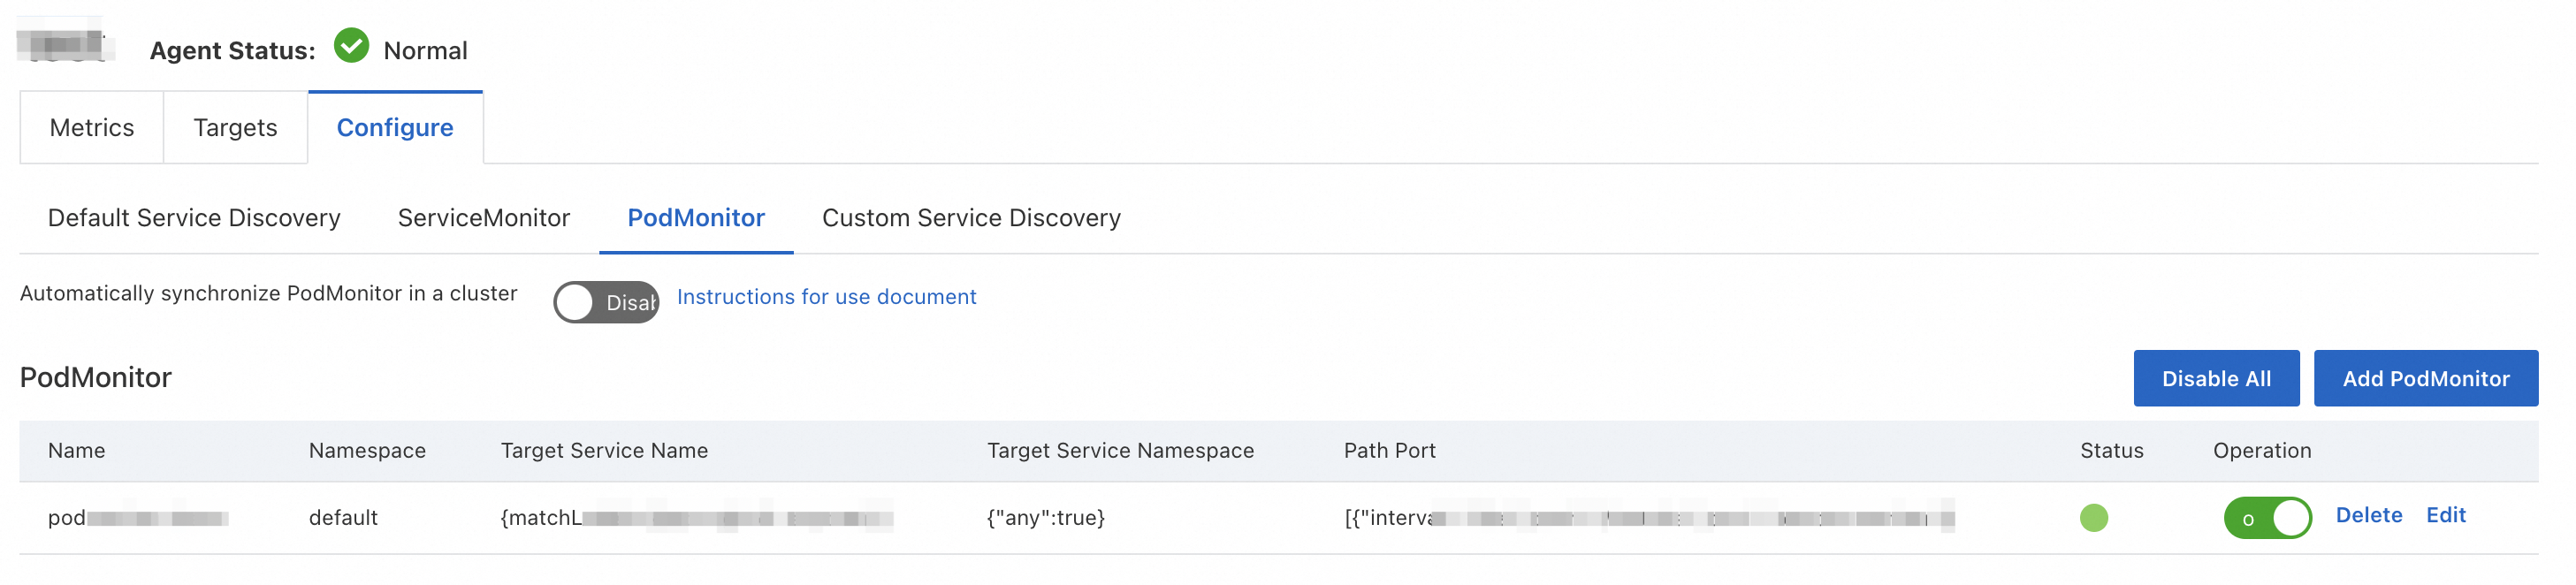Image resolution: width=2576 pixels, height=585 pixels.
Task: Toggle automatic PodMonitor synchronization switch
Action: 606,302
